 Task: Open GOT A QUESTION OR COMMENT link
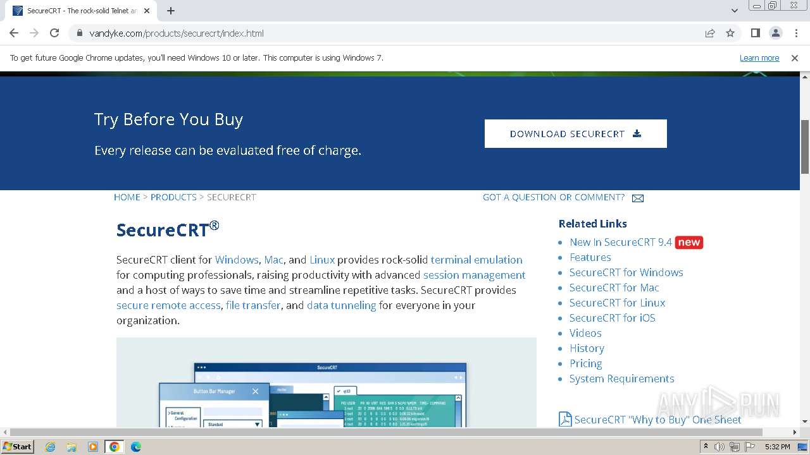pyautogui.click(x=554, y=197)
